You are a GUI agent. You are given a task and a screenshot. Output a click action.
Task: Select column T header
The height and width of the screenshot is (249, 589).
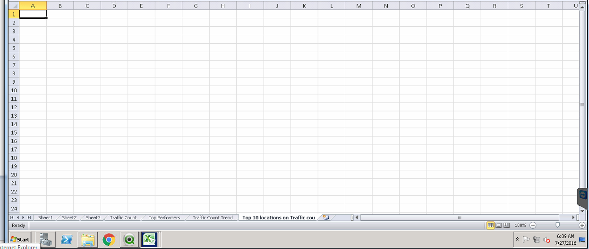point(549,6)
